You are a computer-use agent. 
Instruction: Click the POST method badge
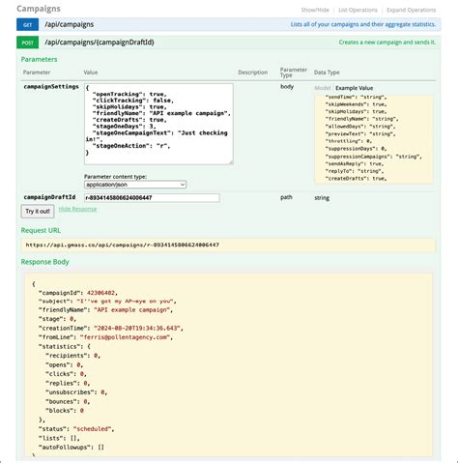(x=28, y=43)
